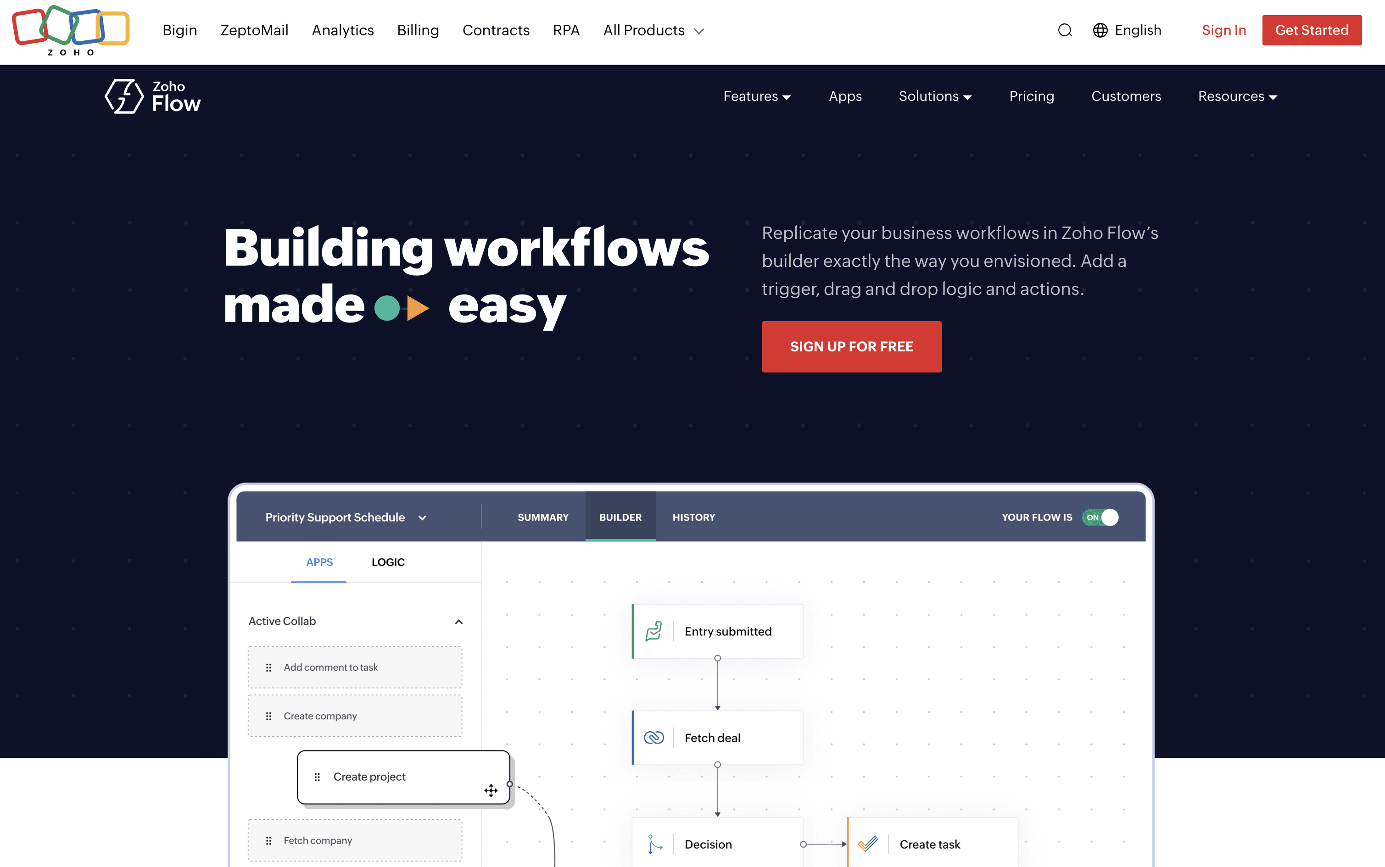This screenshot has width=1385, height=867.
Task: Click the Zoho logo
Action: tap(71, 30)
